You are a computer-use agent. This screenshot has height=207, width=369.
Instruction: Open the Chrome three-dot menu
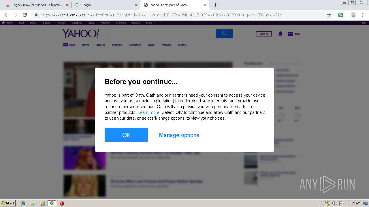tap(363, 15)
